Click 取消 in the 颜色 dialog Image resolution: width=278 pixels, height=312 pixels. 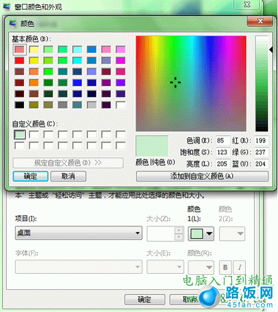pos(68,176)
